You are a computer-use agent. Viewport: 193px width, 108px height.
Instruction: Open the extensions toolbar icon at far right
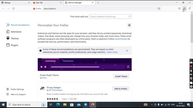click(x=190, y=8)
